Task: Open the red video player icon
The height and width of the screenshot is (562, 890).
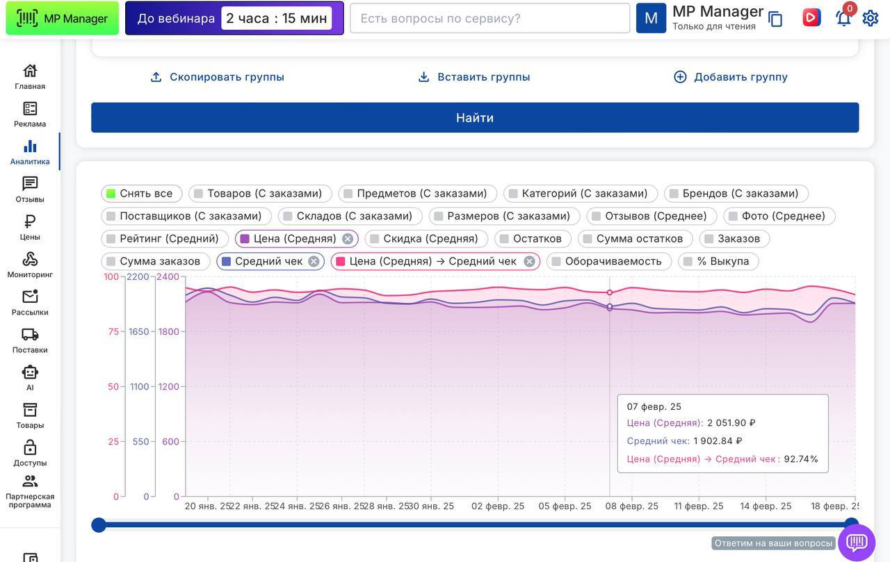Action: click(x=811, y=17)
